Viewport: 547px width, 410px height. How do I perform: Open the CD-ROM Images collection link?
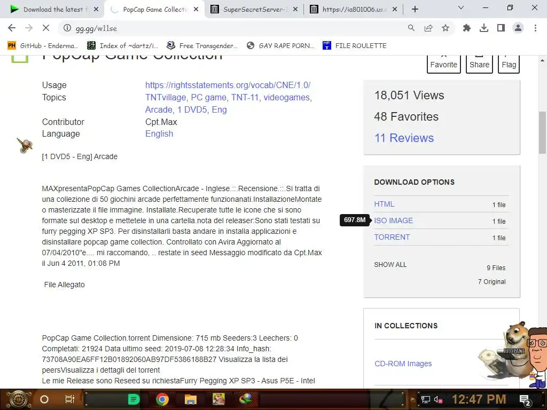click(403, 364)
